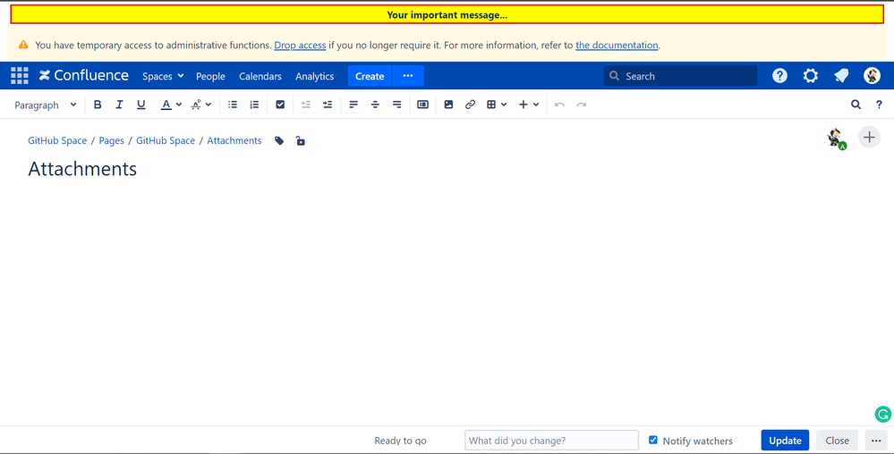Open the Pages breadcrumb link
Screen dimensions: 894x454
pyautogui.click(x=111, y=140)
